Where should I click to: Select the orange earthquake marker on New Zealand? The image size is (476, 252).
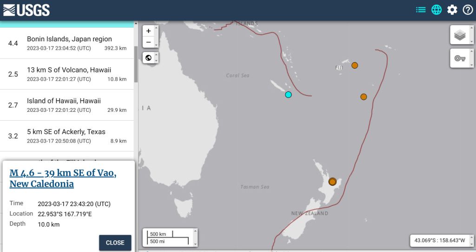[x=332, y=181]
